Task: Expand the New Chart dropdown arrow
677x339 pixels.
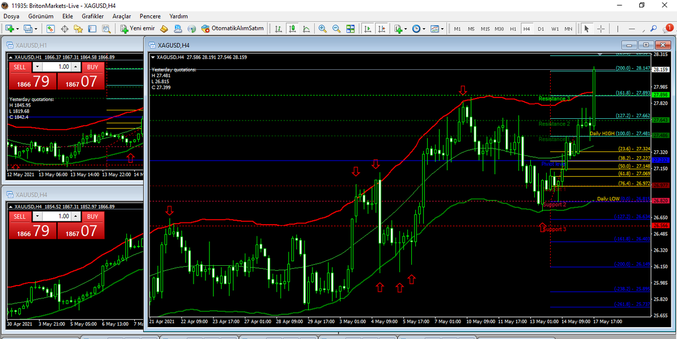Action: click(17, 28)
